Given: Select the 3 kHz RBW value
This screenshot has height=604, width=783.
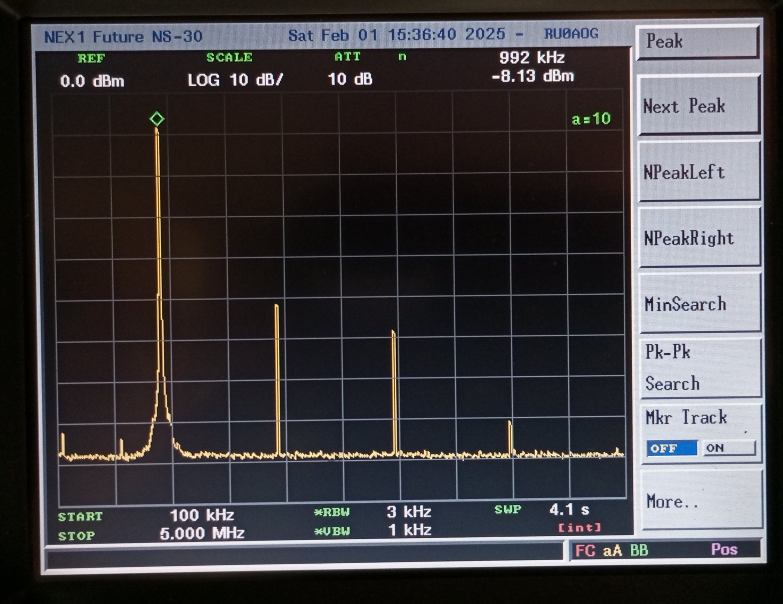Looking at the screenshot, I should (x=408, y=511).
